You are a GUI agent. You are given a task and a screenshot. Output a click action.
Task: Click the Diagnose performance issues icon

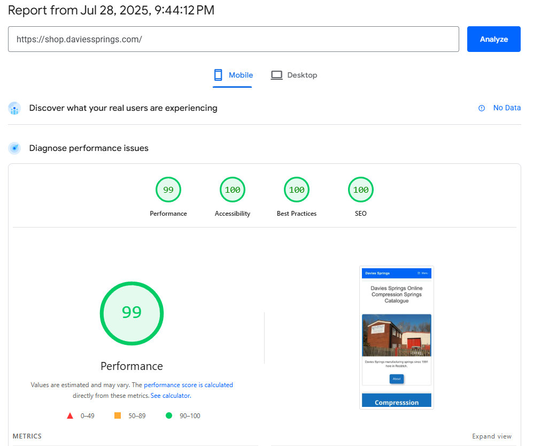[x=14, y=148]
